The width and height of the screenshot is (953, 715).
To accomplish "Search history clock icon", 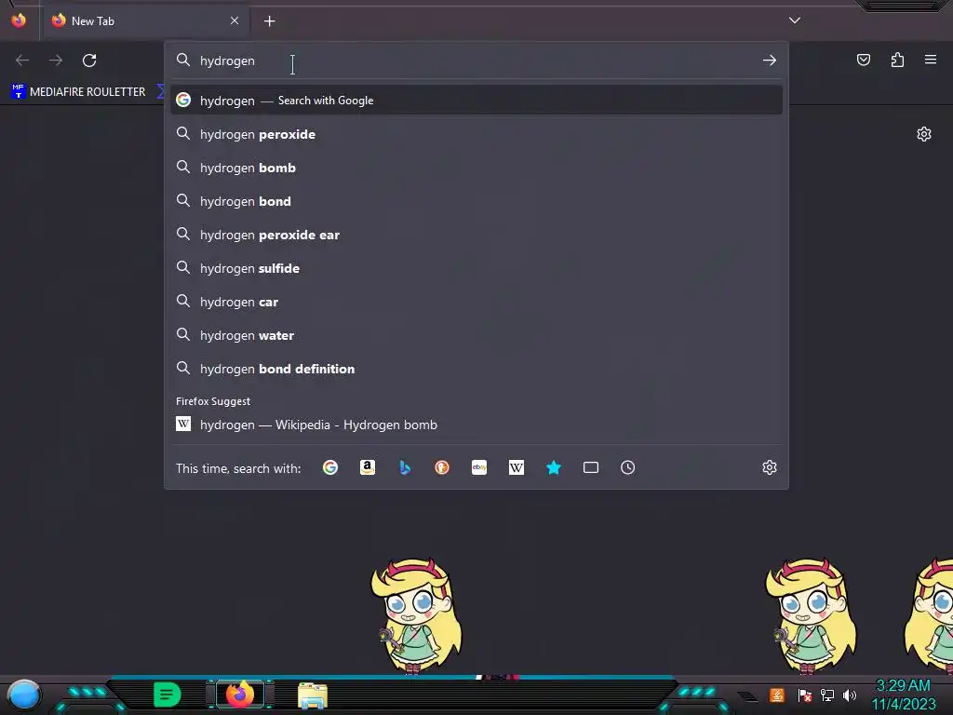I will click(628, 467).
